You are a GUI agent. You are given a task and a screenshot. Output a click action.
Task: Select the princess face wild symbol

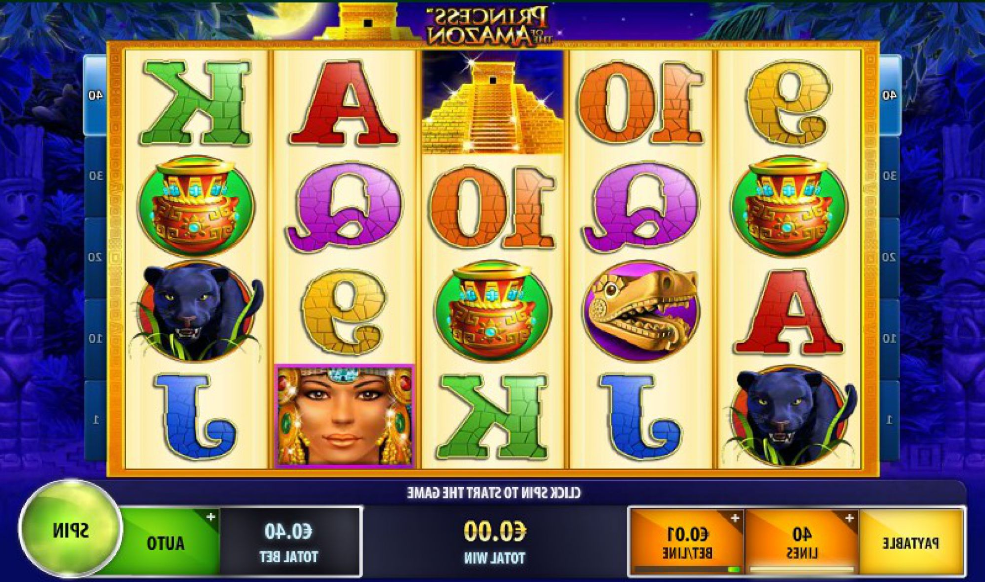pos(344,416)
